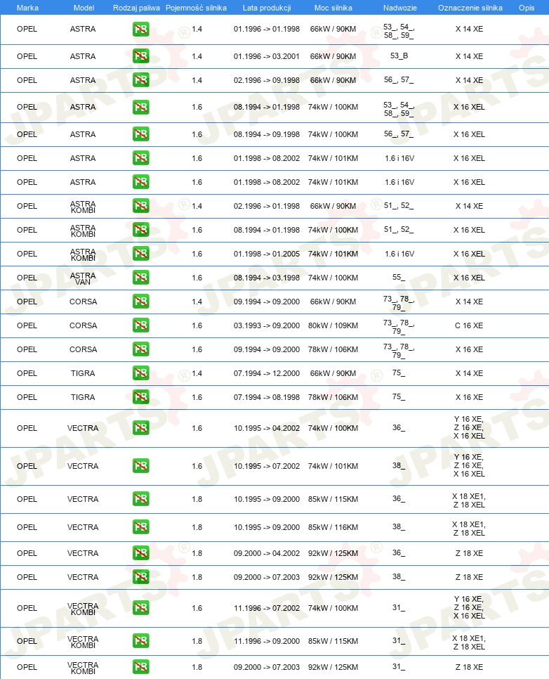Select the 'ASTRA VAN' model cell

point(83,278)
